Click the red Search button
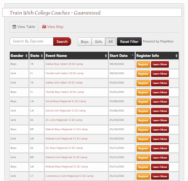 click(x=62, y=42)
